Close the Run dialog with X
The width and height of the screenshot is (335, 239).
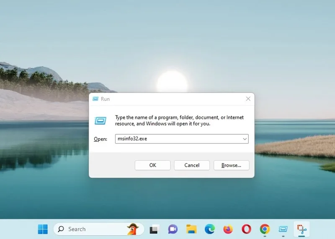248,99
